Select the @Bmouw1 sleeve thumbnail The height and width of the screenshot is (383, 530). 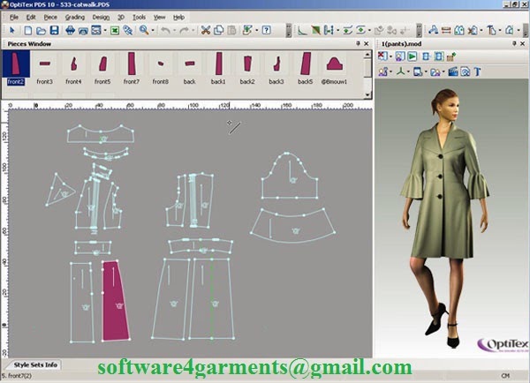[x=334, y=68]
